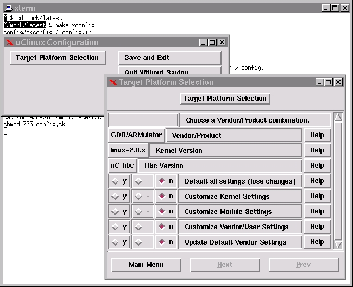Click the X logo in uClinux Configuration title bar

pos(10,42)
